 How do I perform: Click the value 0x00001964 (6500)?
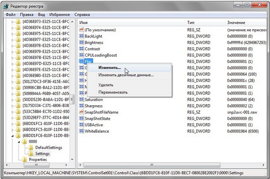coord(243,131)
